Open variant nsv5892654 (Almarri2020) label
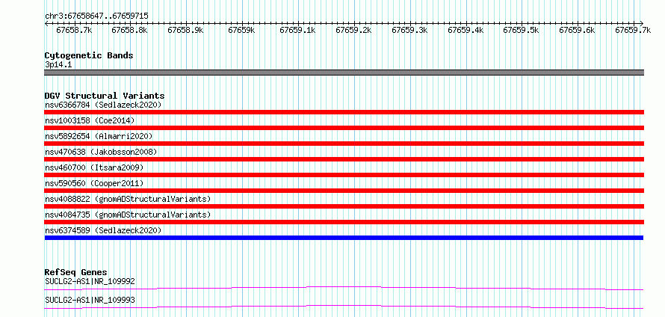665x317 pixels. tap(99, 136)
